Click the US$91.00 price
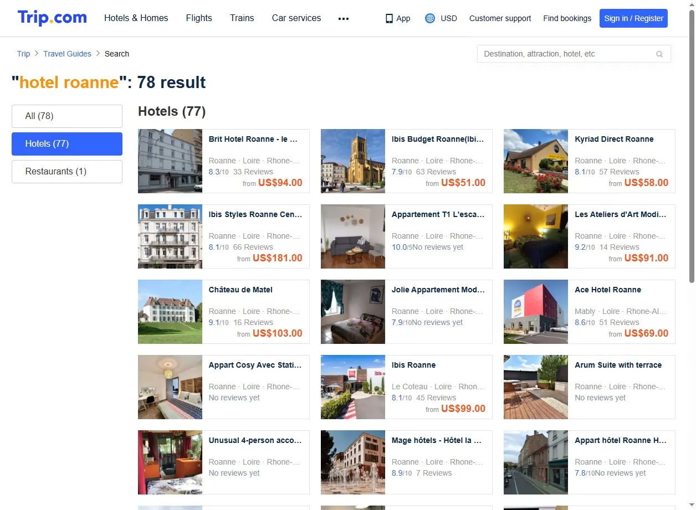Viewport: 696px width, 510px height. pos(646,259)
